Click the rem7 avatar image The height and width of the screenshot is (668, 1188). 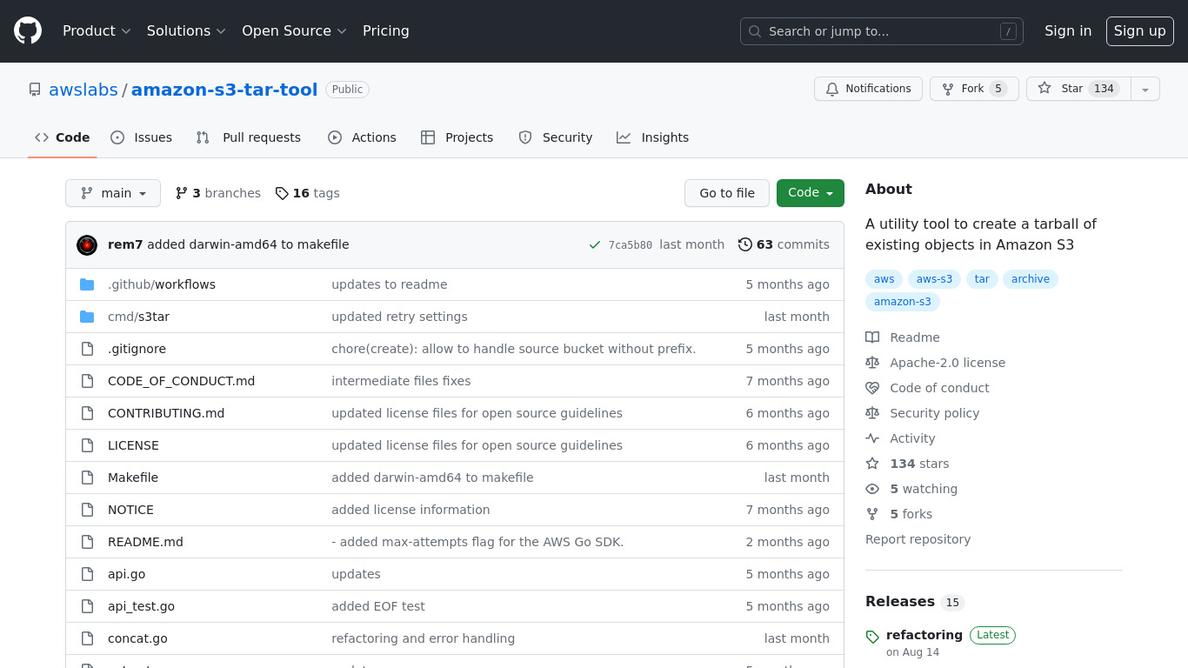coord(87,245)
